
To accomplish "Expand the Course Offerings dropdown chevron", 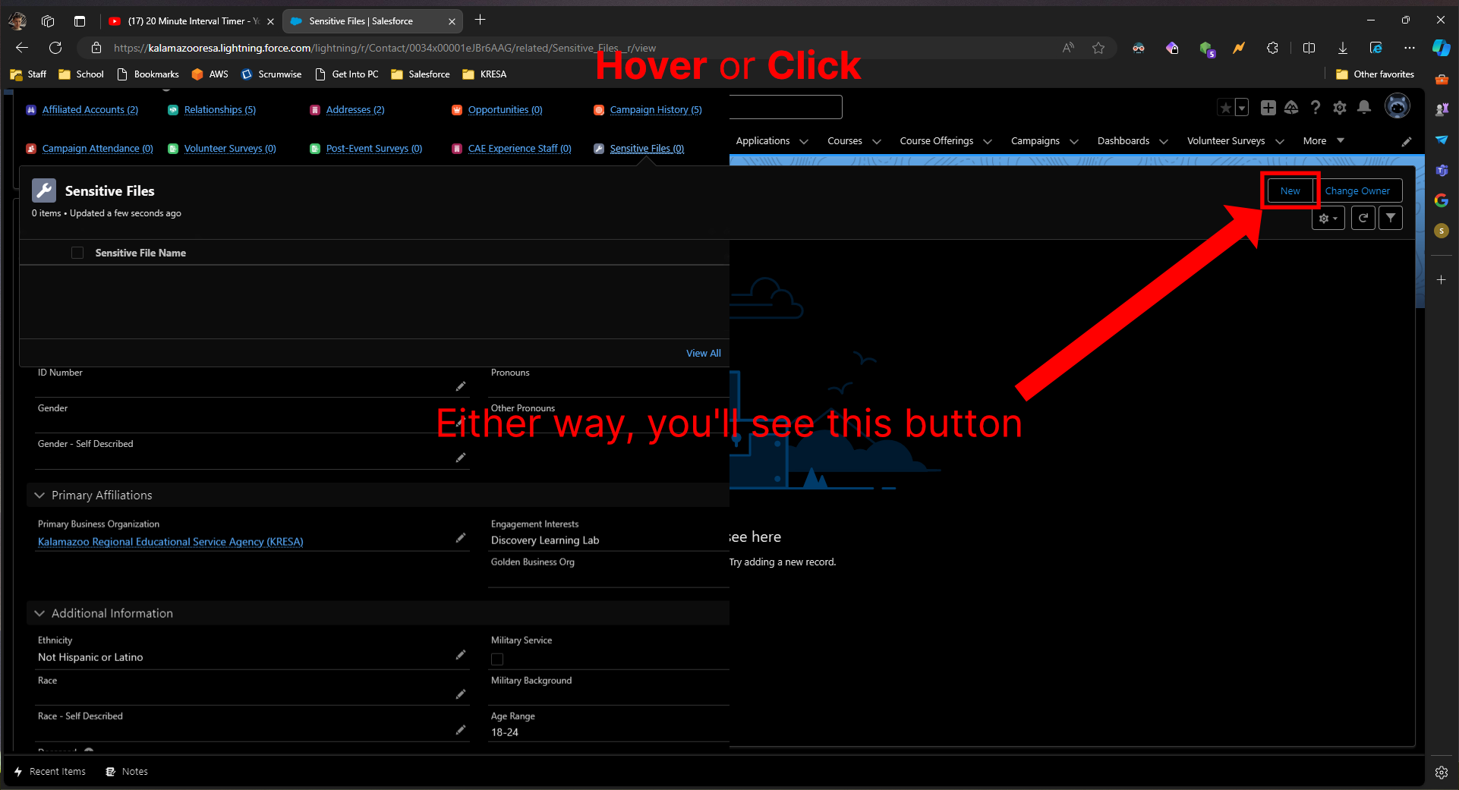I will [x=988, y=141].
